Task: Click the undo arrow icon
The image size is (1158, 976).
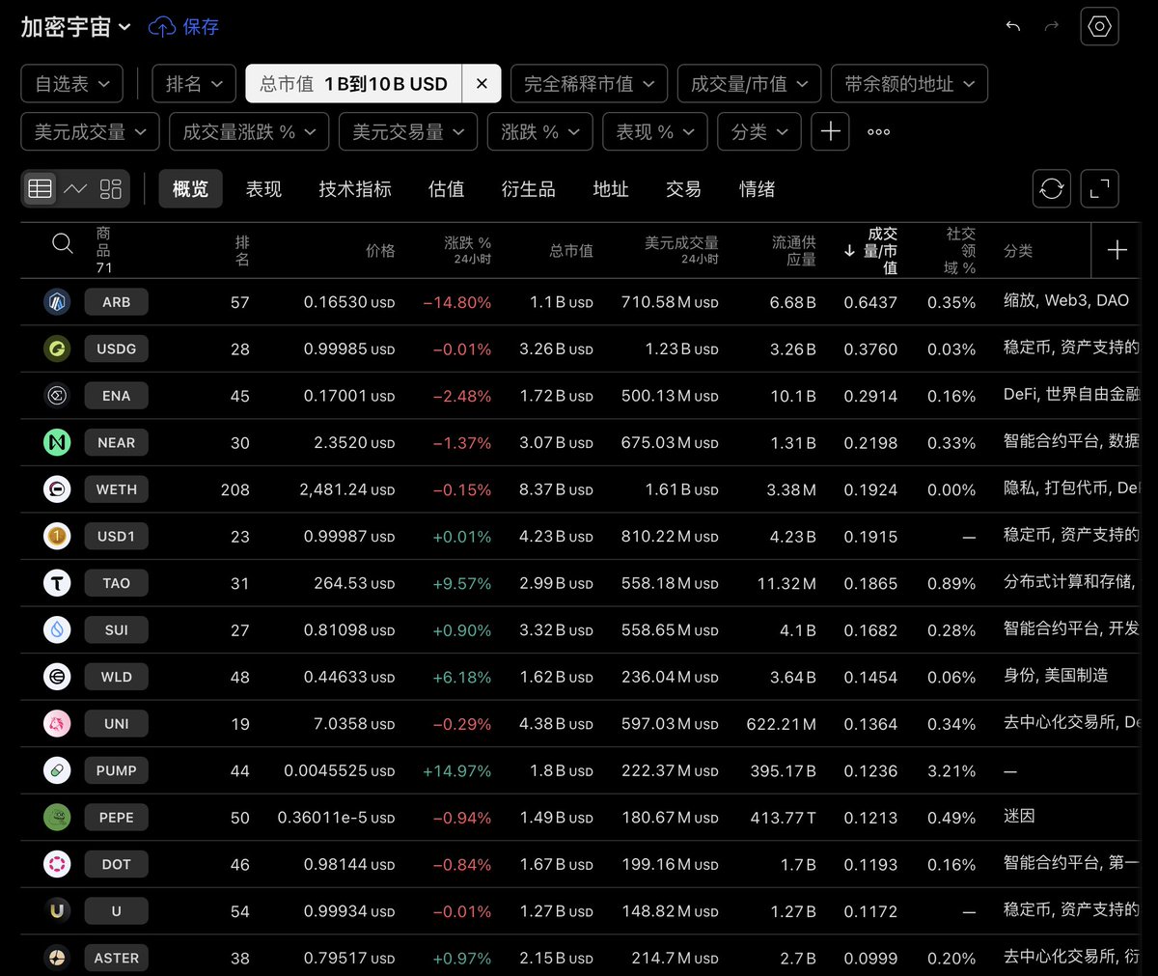Action: click(1012, 26)
